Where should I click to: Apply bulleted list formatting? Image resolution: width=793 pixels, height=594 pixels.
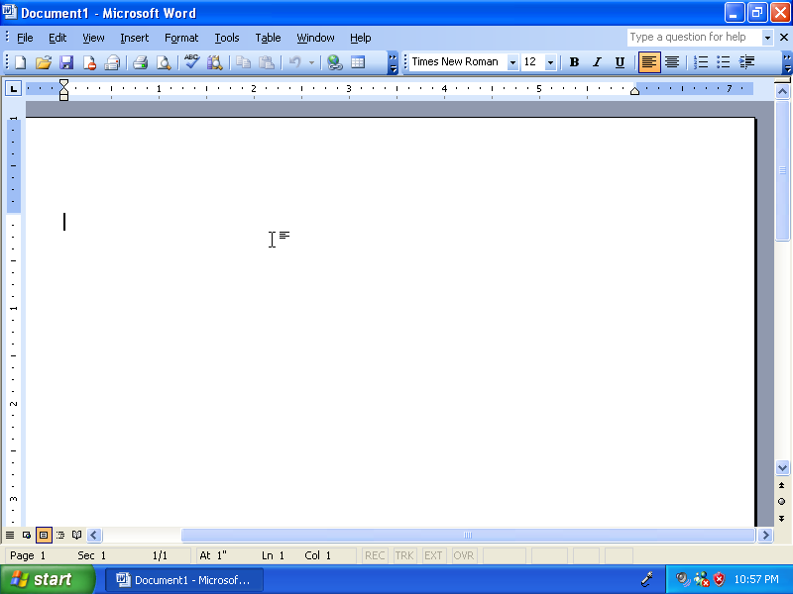pos(724,62)
